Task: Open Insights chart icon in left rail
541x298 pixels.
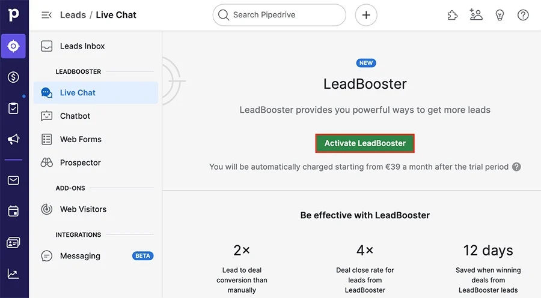Action: click(x=13, y=274)
